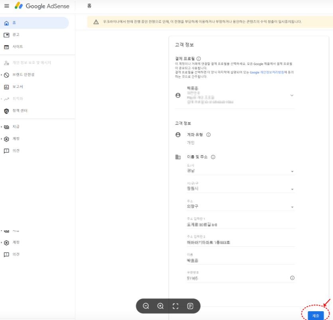Open the 홈 menu item
The width and height of the screenshot is (333, 320).
click(x=34, y=23)
